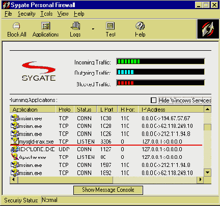Click the Incoming Traffic meter bar
The image size is (220, 206).
point(160,61)
